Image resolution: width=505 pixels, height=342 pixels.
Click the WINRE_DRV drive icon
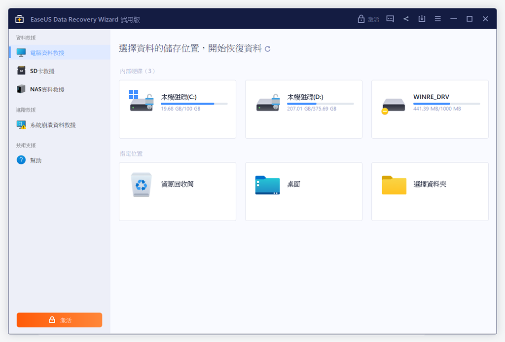[x=393, y=106]
